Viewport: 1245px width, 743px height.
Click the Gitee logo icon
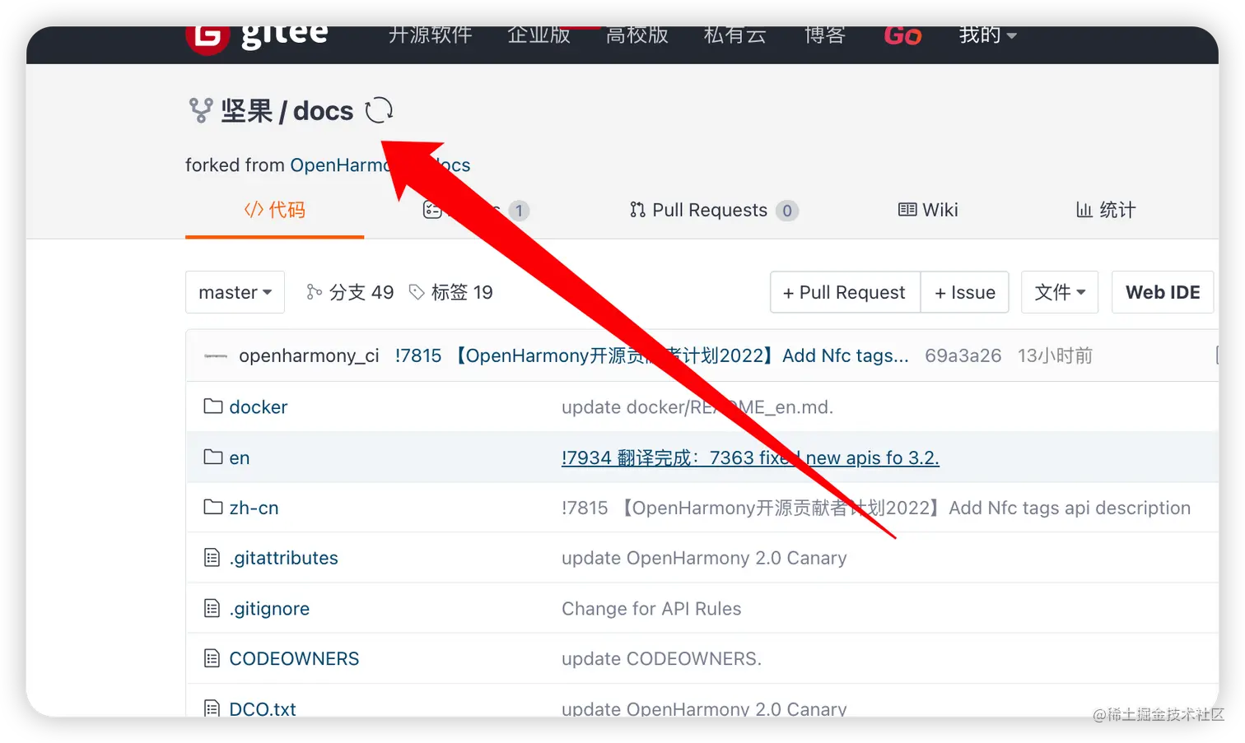(207, 39)
